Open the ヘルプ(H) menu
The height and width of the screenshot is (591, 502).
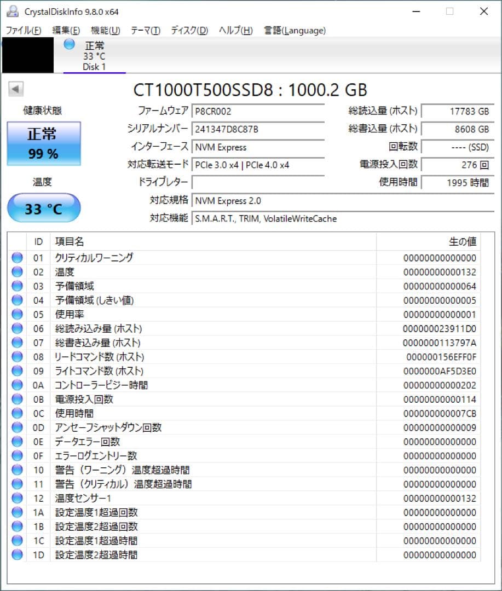click(236, 30)
